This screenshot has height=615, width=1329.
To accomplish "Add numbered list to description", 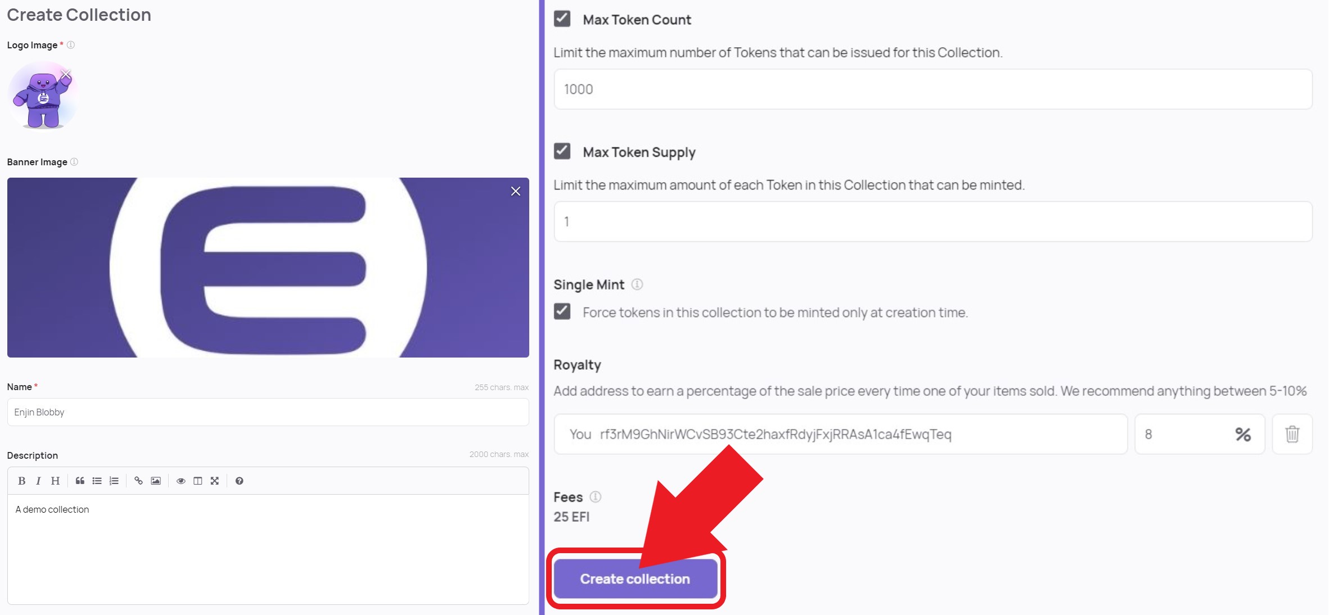I will tap(114, 481).
